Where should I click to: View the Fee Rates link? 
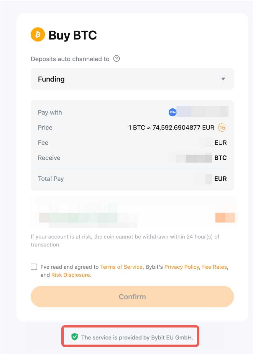tap(214, 267)
